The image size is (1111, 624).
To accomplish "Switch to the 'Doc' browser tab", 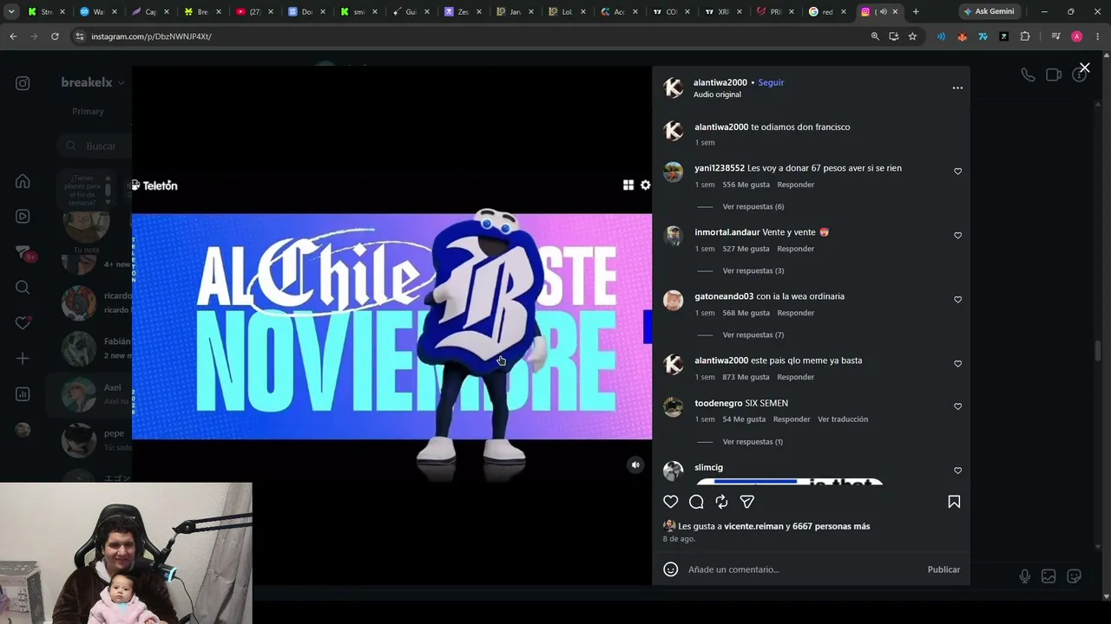I will coord(306,11).
